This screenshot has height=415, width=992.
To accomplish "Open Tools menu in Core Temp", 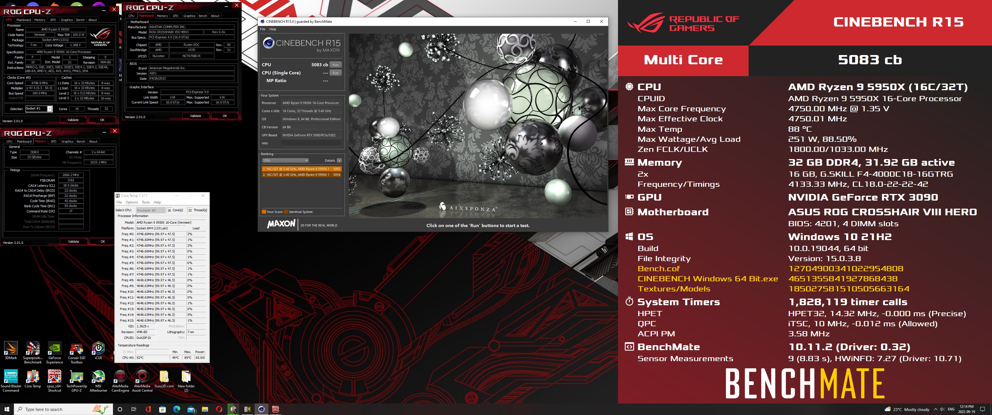I will pos(146,202).
